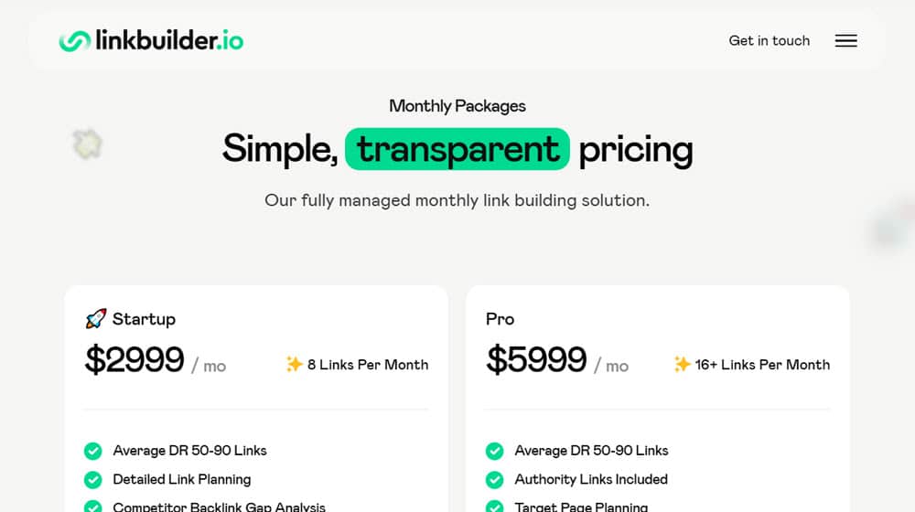915x512 pixels.
Task: Click checkmark beside Competitor Backlink Gap Analysis
Action: [92, 507]
